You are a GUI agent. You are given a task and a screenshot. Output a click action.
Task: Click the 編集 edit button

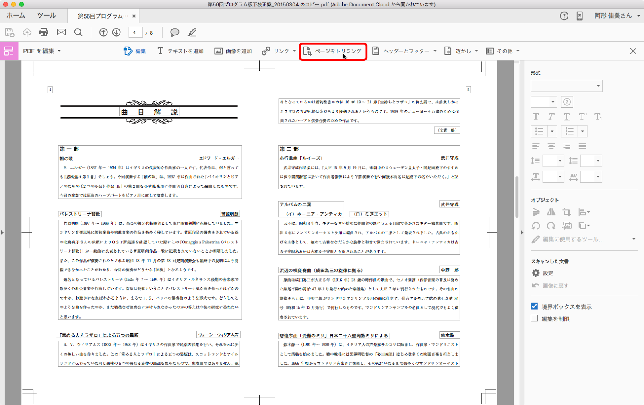click(x=135, y=51)
